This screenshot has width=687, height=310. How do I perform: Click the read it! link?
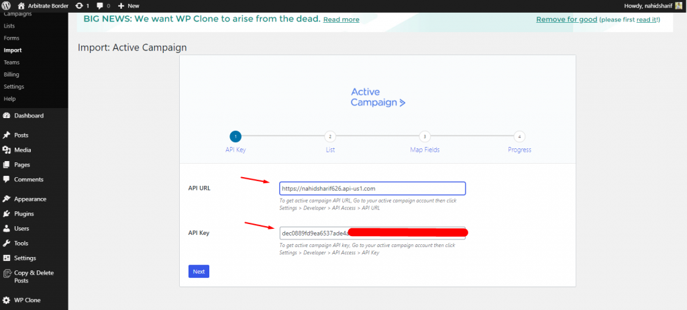pyautogui.click(x=647, y=19)
